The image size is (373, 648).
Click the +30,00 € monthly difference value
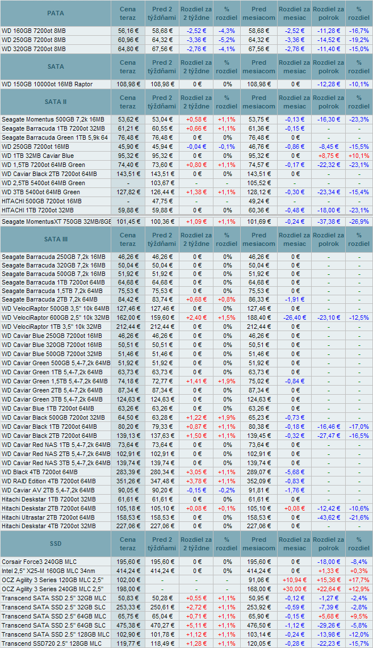coord(295,590)
